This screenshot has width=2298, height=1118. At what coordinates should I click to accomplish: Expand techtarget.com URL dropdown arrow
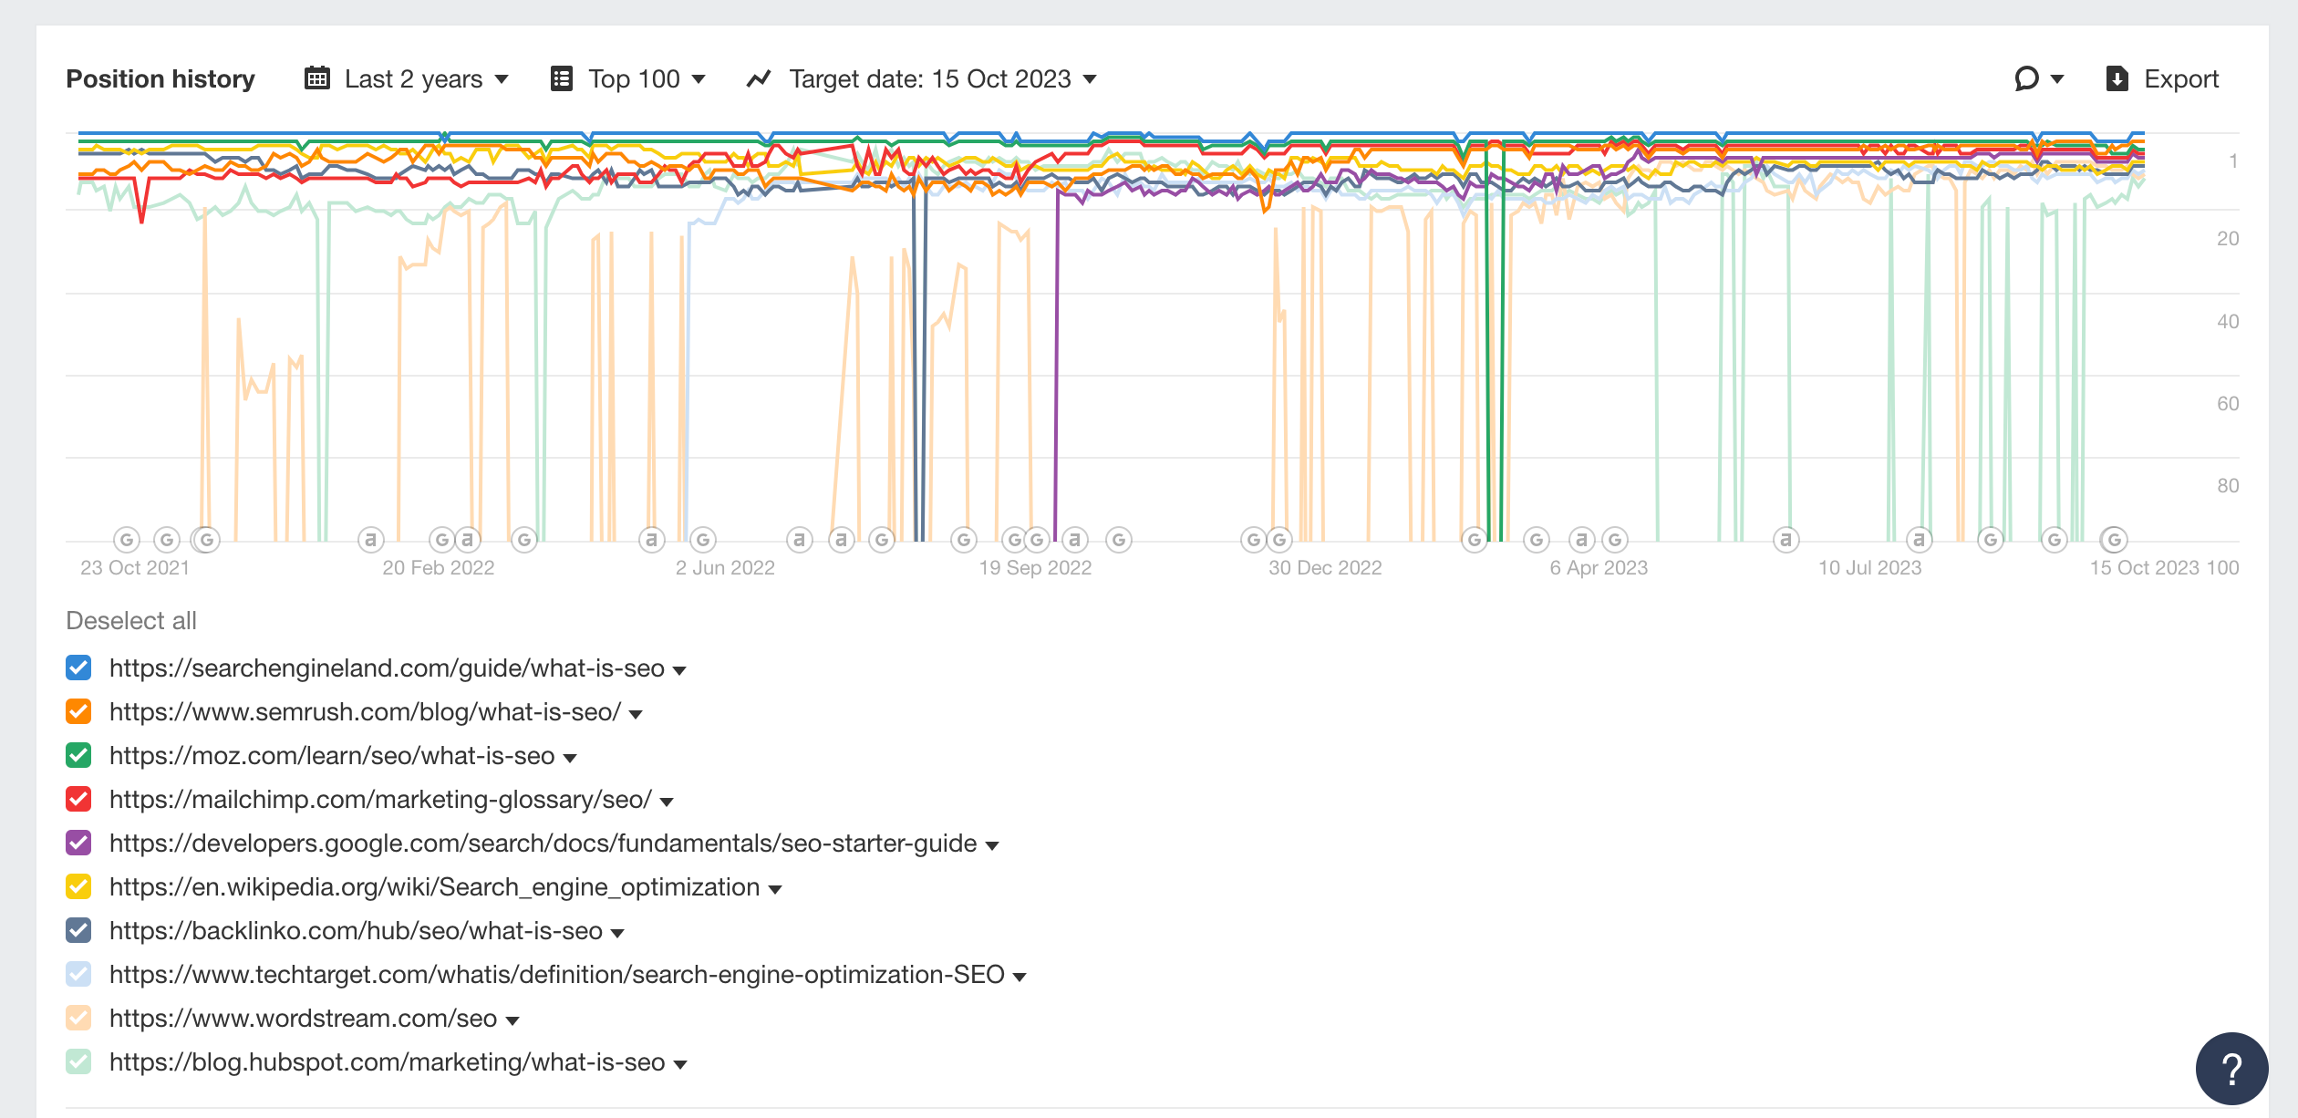tap(1020, 977)
